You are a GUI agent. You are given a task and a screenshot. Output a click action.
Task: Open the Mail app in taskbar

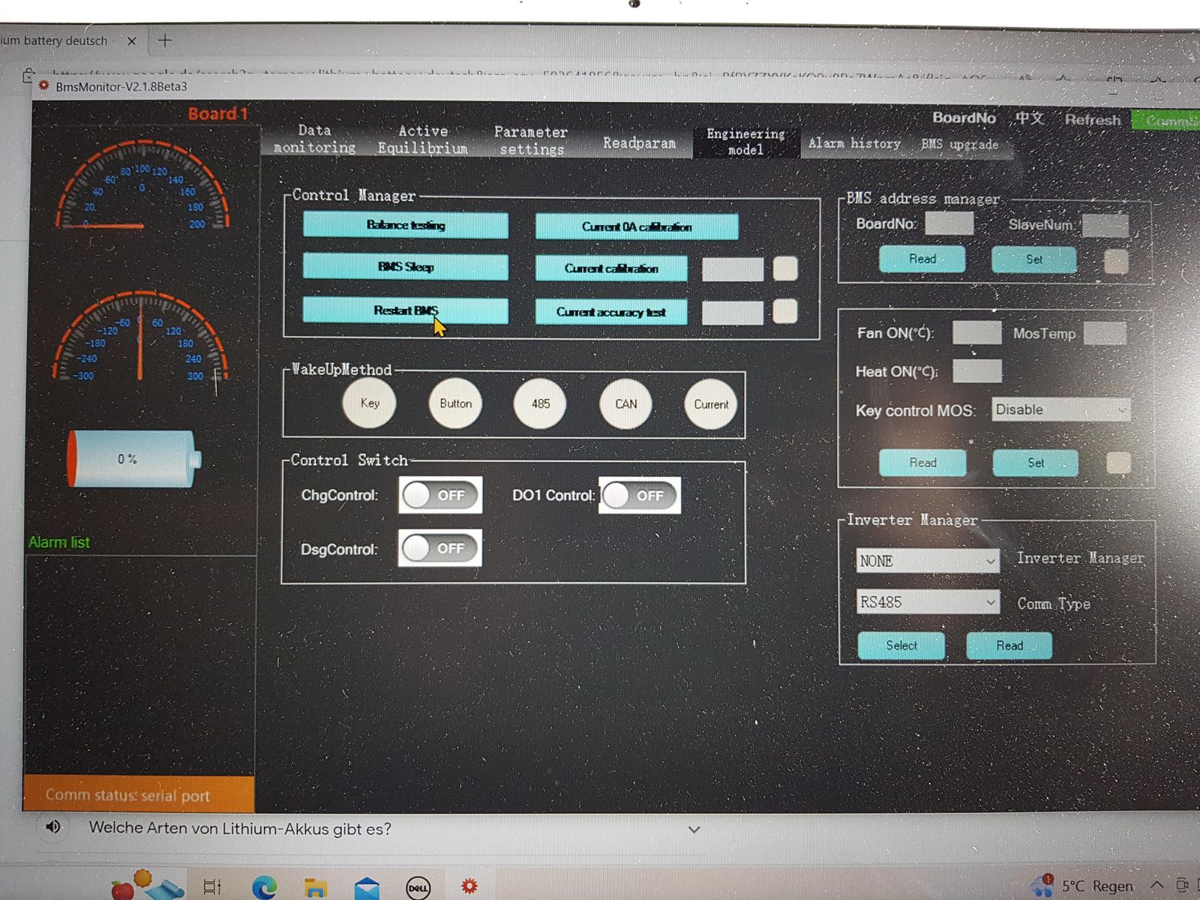367,888
